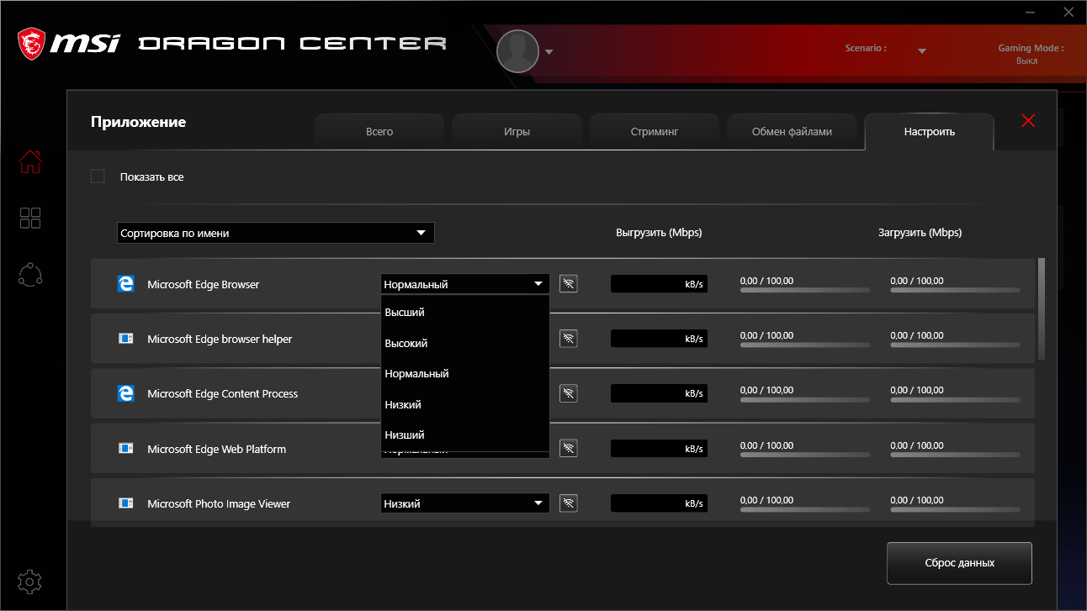Screen dimensions: 1087x611
Task: Pick Нормальный option in the open priority list
Action: 465,373
